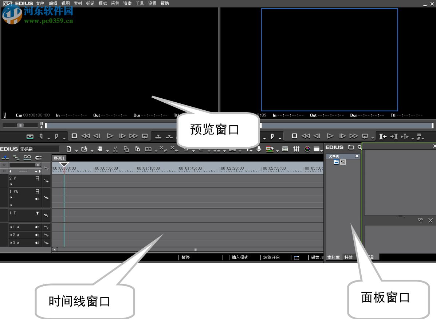Open the 设置 menu
Screen dimensions: 436x319
152,3
